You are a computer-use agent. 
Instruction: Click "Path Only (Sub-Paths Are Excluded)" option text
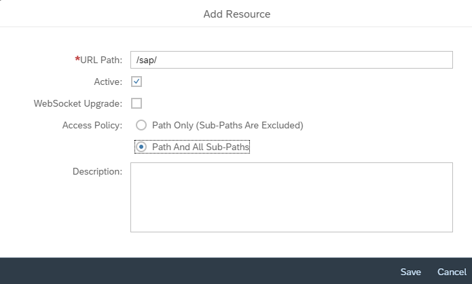pyautogui.click(x=228, y=125)
